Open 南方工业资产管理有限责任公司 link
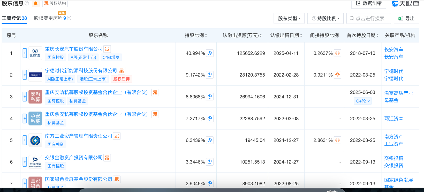 pos(79,136)
